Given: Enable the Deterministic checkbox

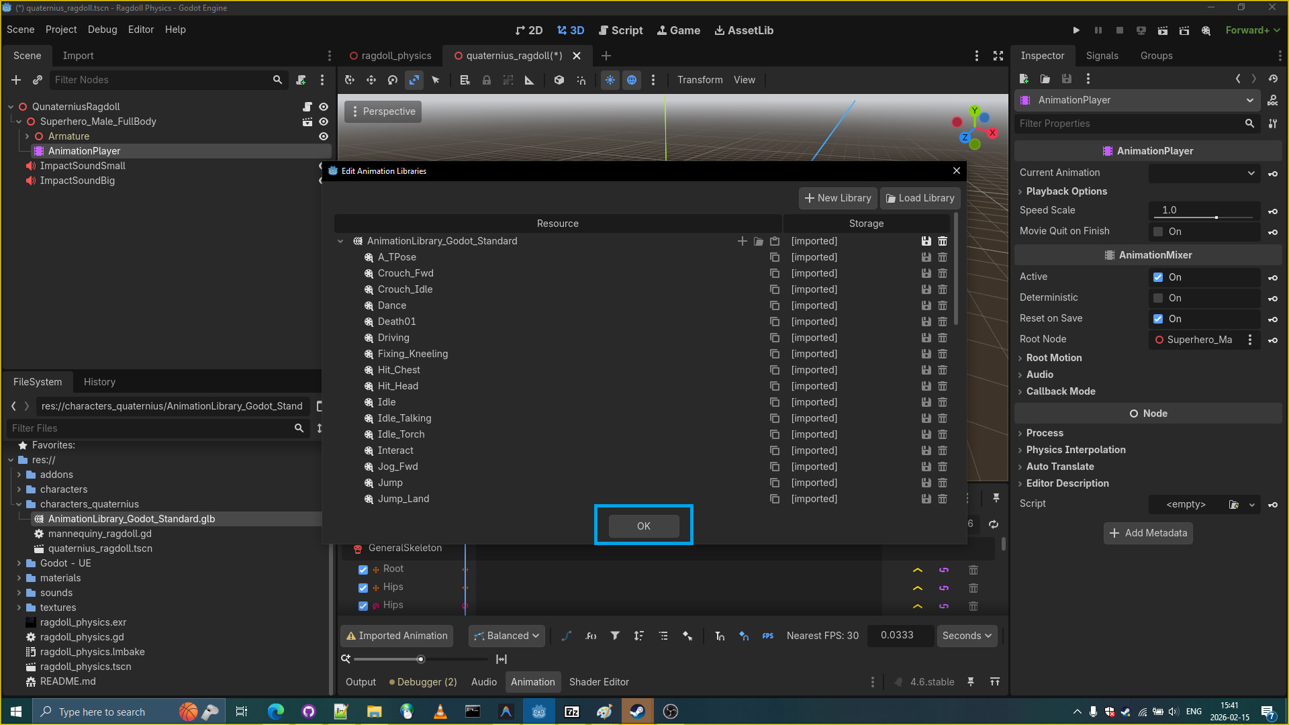Looking at the screenshot, I should click(x=1158, y=298).
